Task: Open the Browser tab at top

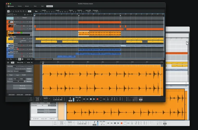Action: point(27,6)
